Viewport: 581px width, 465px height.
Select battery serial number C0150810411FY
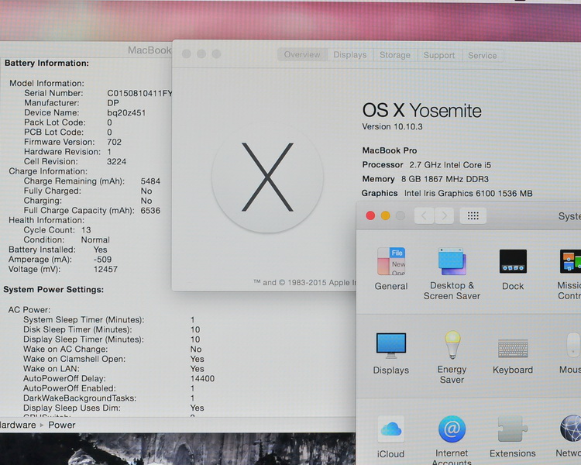139,93
